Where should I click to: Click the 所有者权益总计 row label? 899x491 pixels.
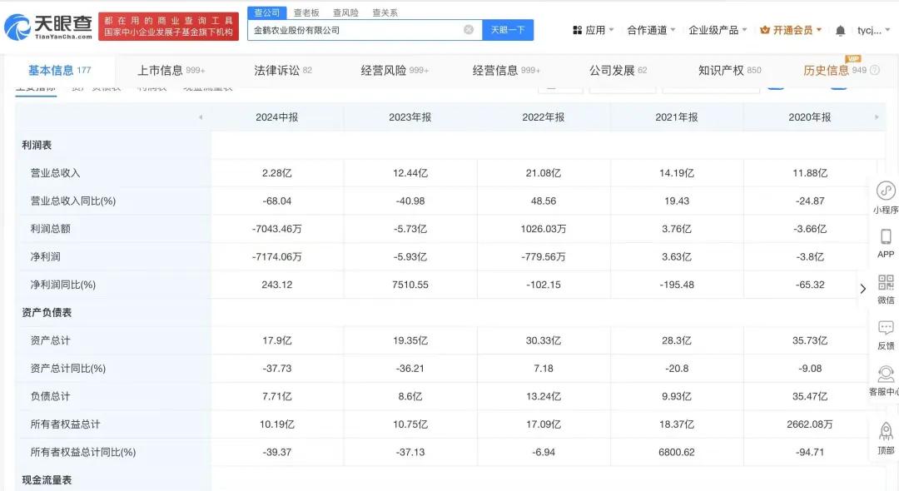tap(66, 424)
